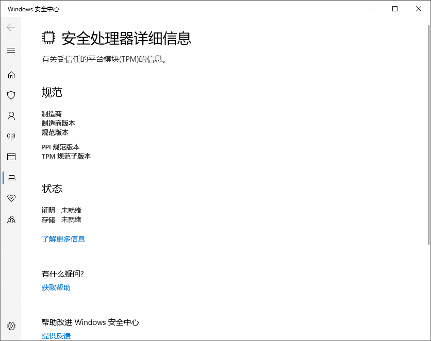Click the PPI 规范版本 label
The width and height of the screenshot is (431, 341).
[x=60, y=147]
